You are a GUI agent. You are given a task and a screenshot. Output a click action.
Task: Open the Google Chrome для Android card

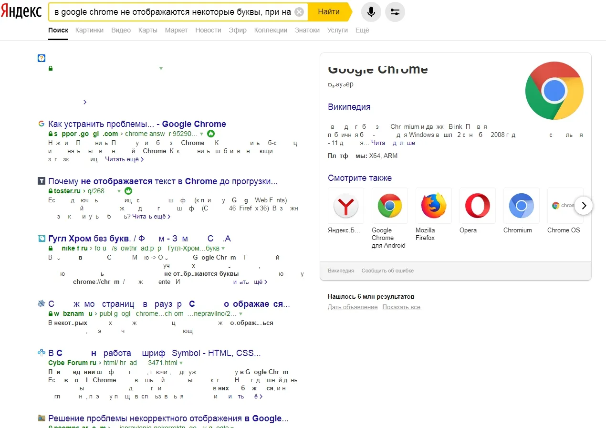(390, 218)
